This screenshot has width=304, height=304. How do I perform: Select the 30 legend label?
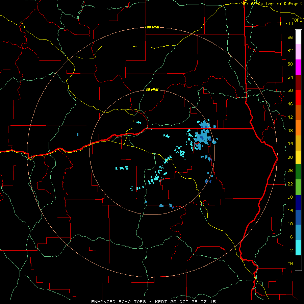pos(290,157)
